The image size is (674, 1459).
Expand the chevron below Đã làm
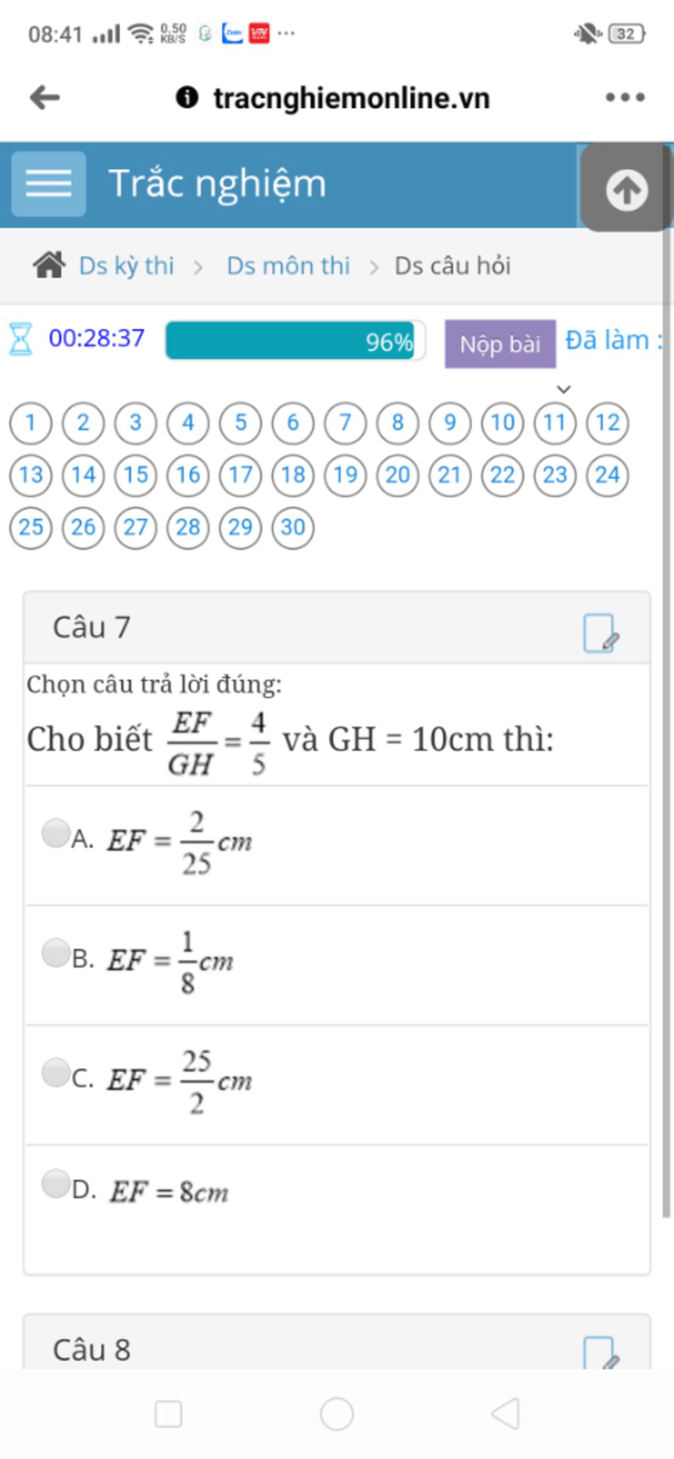coord(563,389)
